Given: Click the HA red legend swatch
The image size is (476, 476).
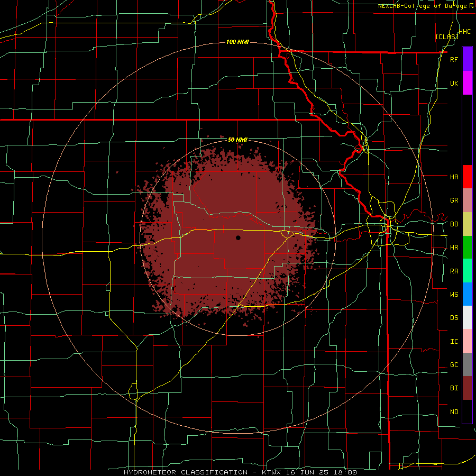Looking at the screenshot, I should (x=467, y=177).
